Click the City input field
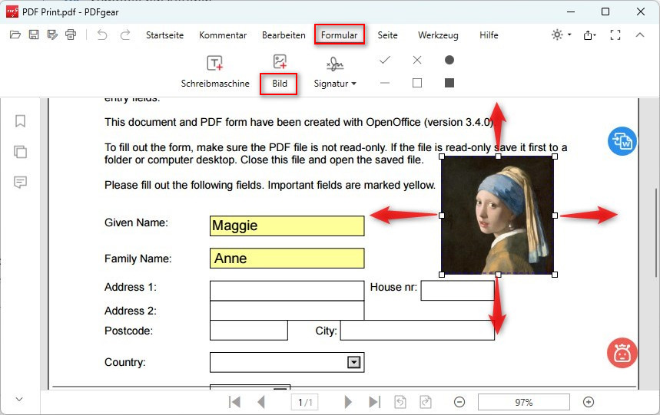The image size is (660, 415). pyautogui.click(x=417, y=330)
